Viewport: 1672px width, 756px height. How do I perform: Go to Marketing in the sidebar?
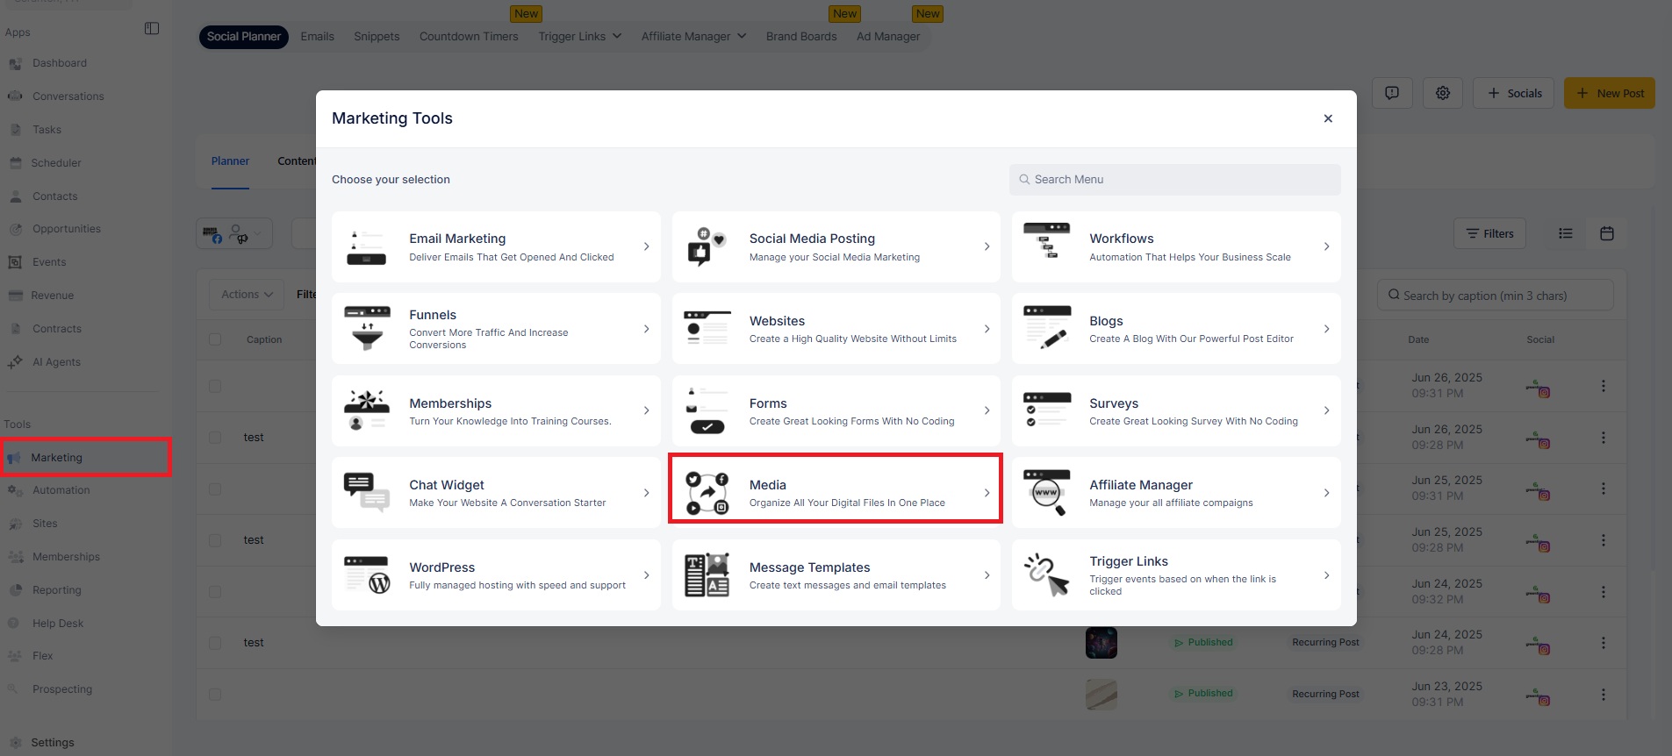point(86,458)
